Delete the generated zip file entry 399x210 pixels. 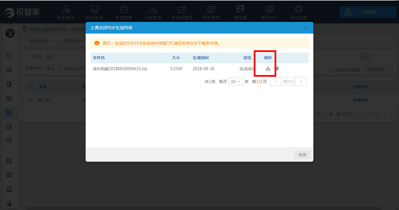277,68
